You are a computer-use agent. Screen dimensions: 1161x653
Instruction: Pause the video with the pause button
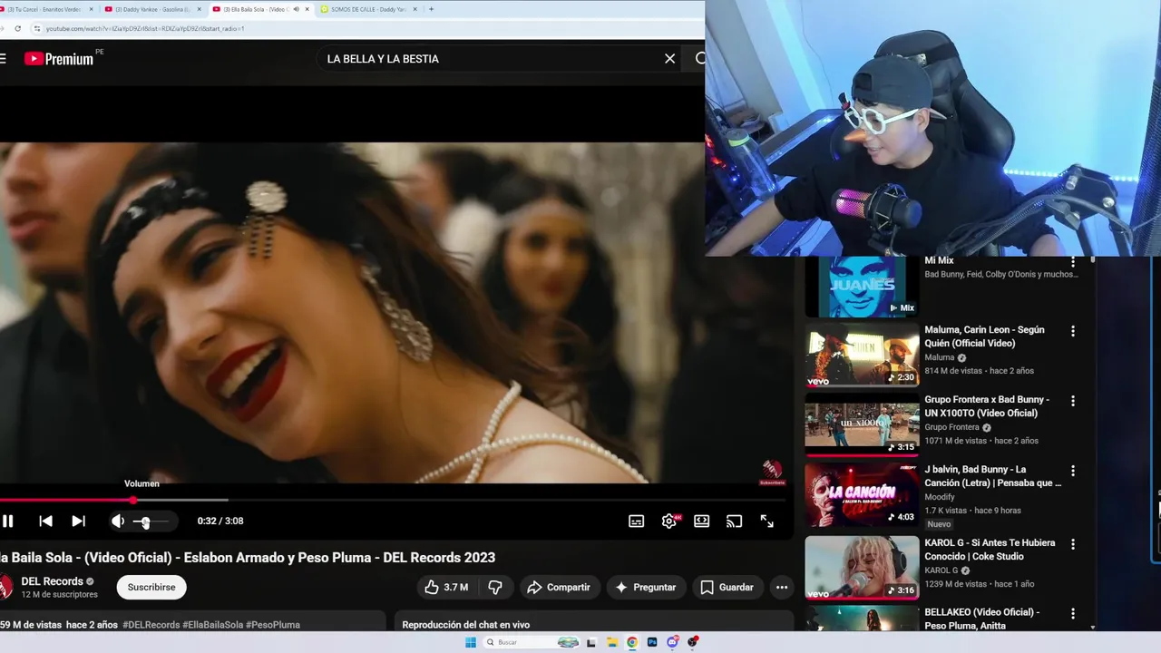click(x=7, y=521)
